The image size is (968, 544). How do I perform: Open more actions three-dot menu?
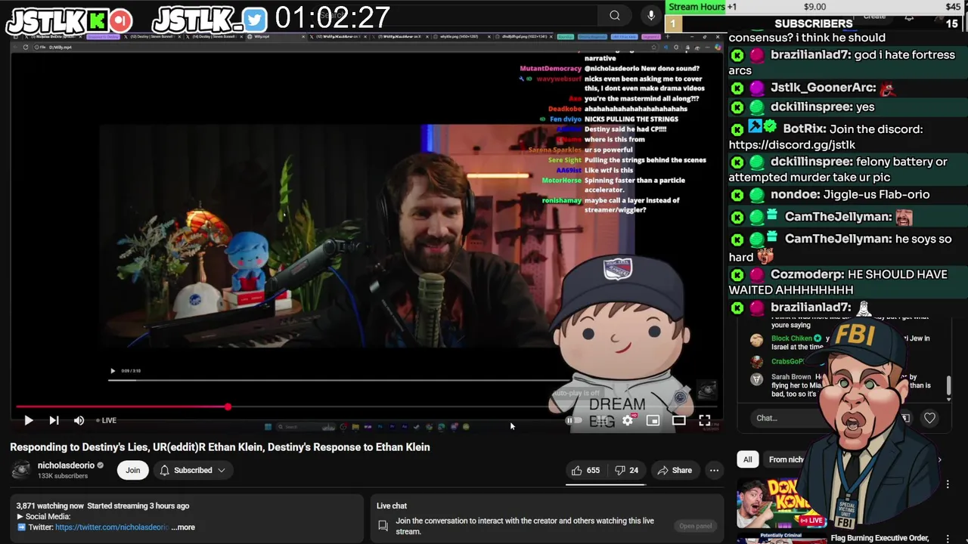pos(714,470)
